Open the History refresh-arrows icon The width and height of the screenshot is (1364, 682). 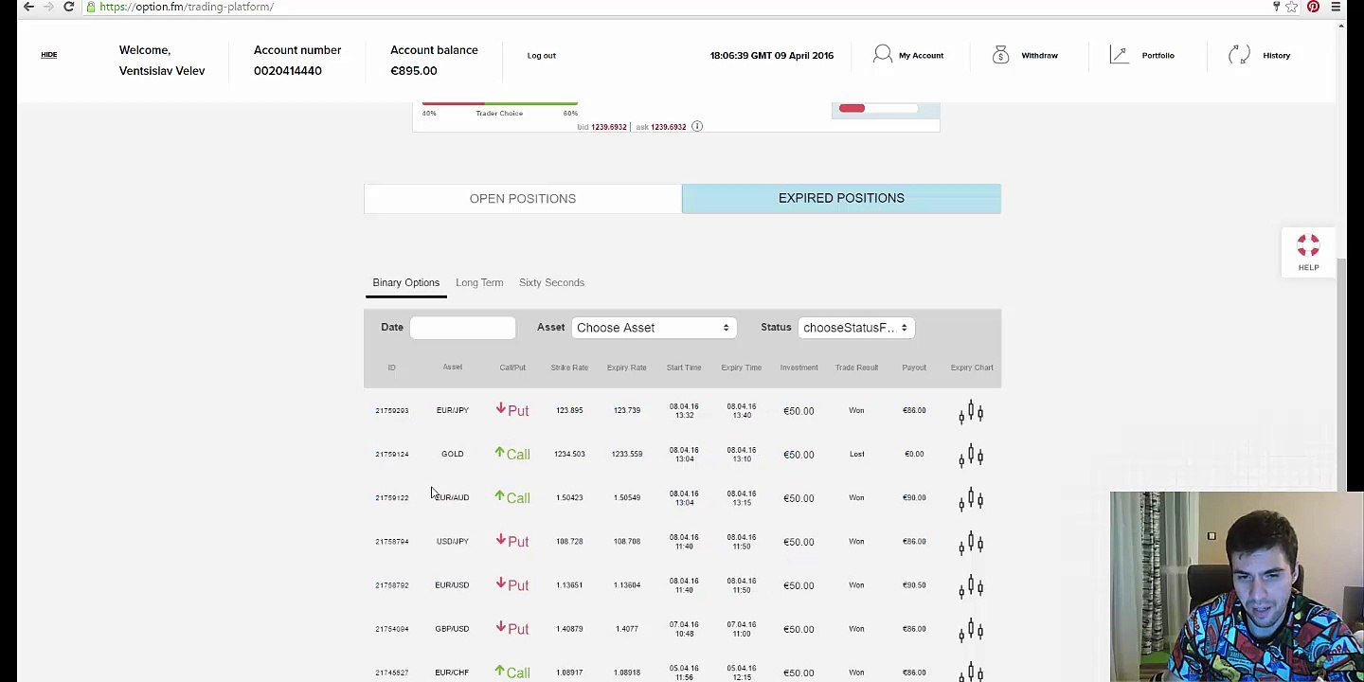[1239, 55]
